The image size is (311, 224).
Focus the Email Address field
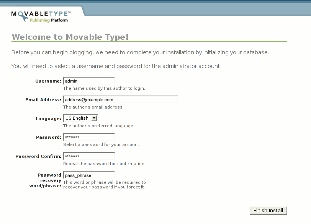(x=121, y=99)
